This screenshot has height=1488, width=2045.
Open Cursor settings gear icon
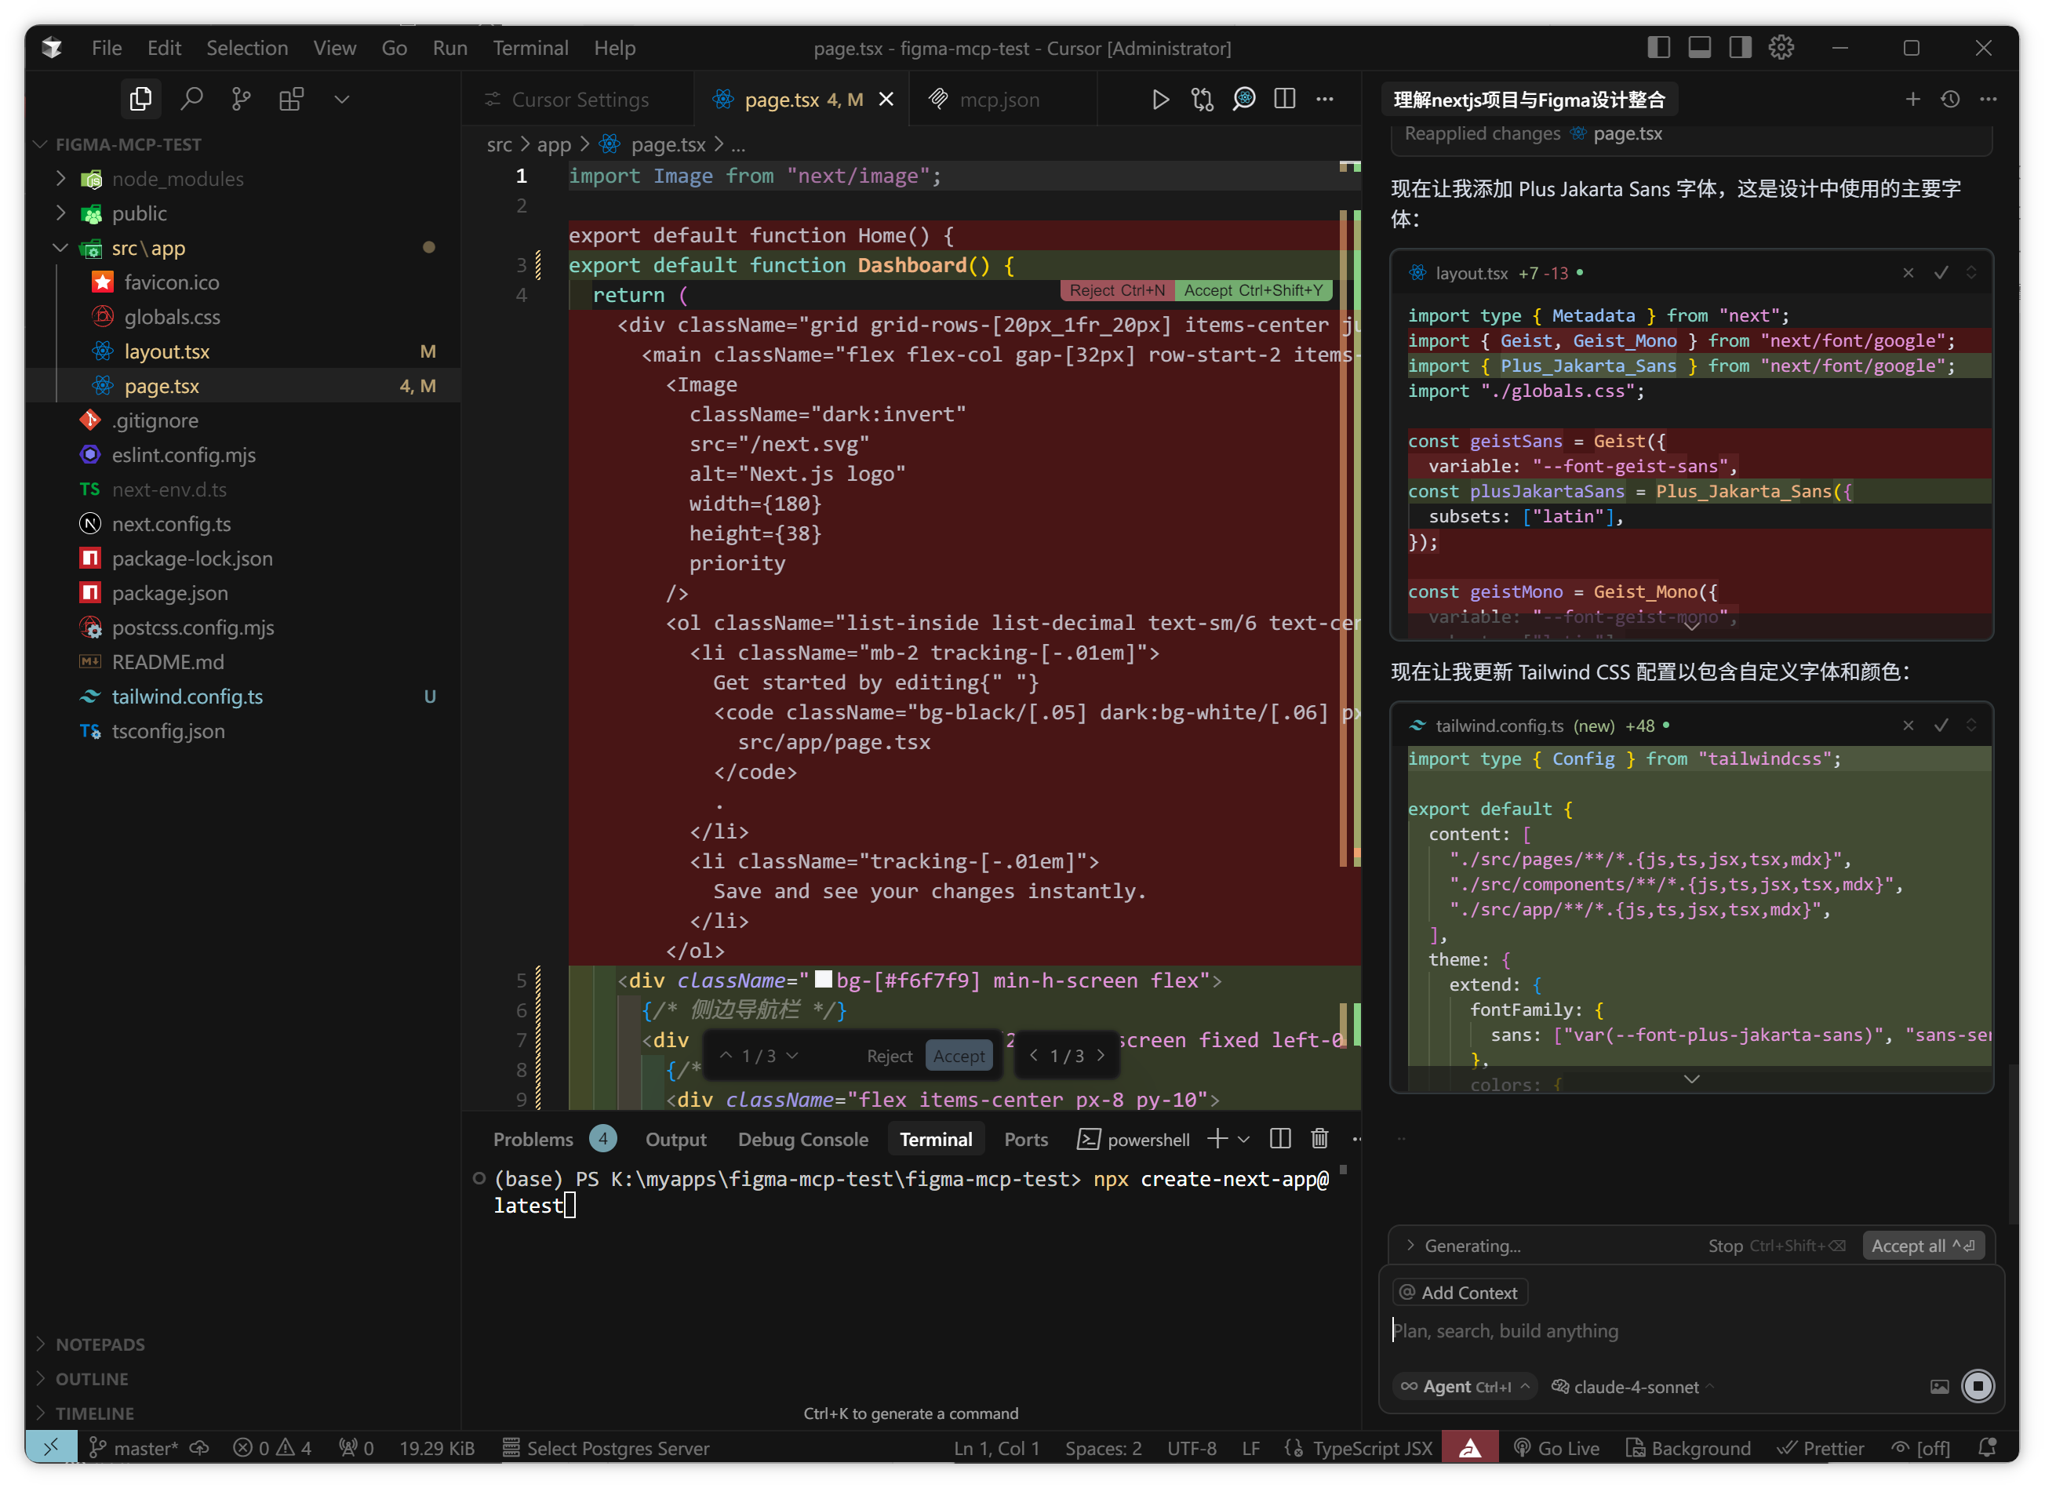coord(1781,48)
